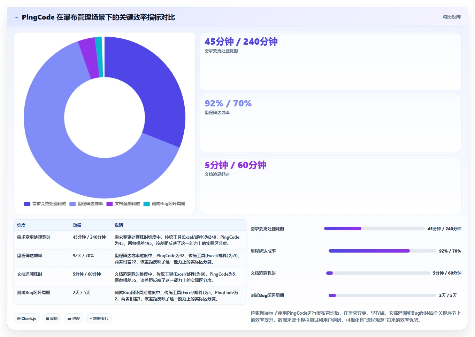The width and height of the screenshot is (475, 337).
Task: Click the 里程碑达成率 progress bar
Action: (382, 251)
